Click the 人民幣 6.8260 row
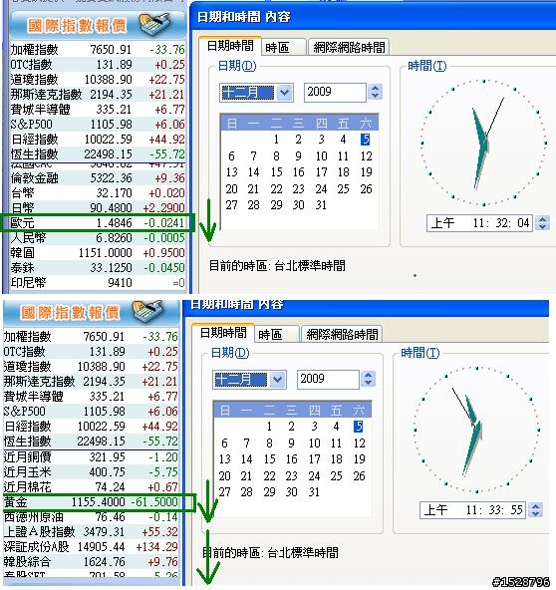 click(98, 238)
